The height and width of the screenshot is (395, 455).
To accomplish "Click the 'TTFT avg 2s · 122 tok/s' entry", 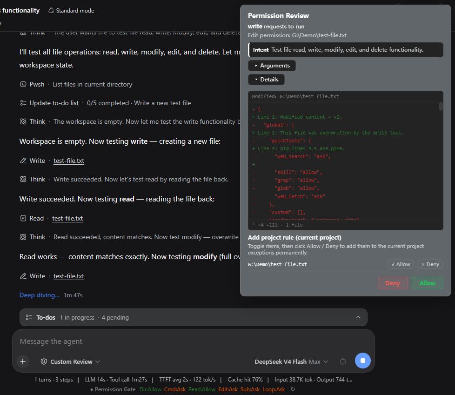I will [x=187, y=380].
